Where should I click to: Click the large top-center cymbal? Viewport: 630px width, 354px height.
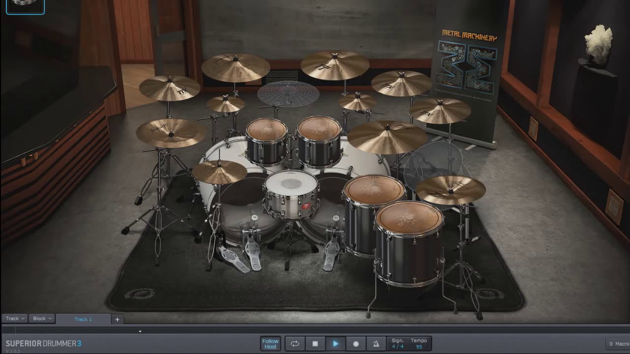pyautogui.click(x=335, y=65)
